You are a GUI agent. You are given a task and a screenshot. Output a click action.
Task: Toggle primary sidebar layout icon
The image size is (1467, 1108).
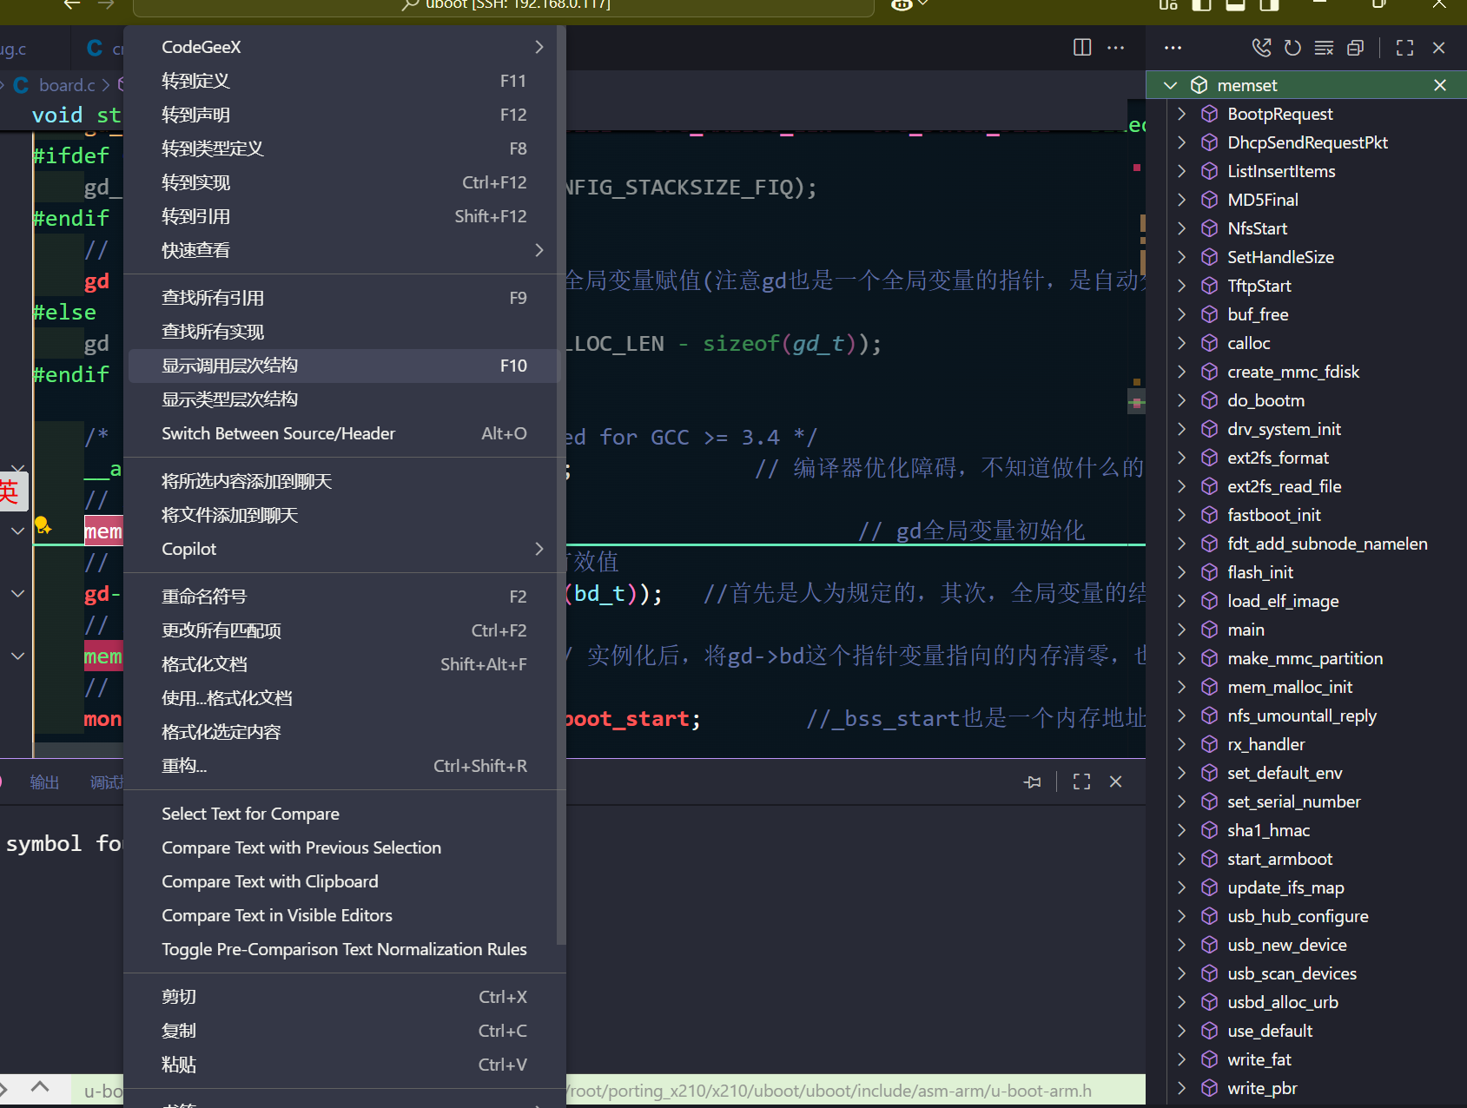(x=1201, y=4)
